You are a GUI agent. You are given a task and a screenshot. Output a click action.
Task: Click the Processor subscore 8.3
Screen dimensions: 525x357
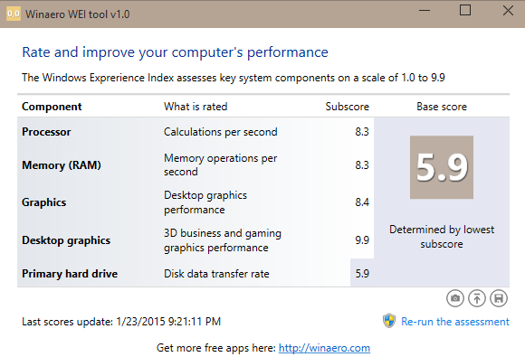(x=362, y=132)
